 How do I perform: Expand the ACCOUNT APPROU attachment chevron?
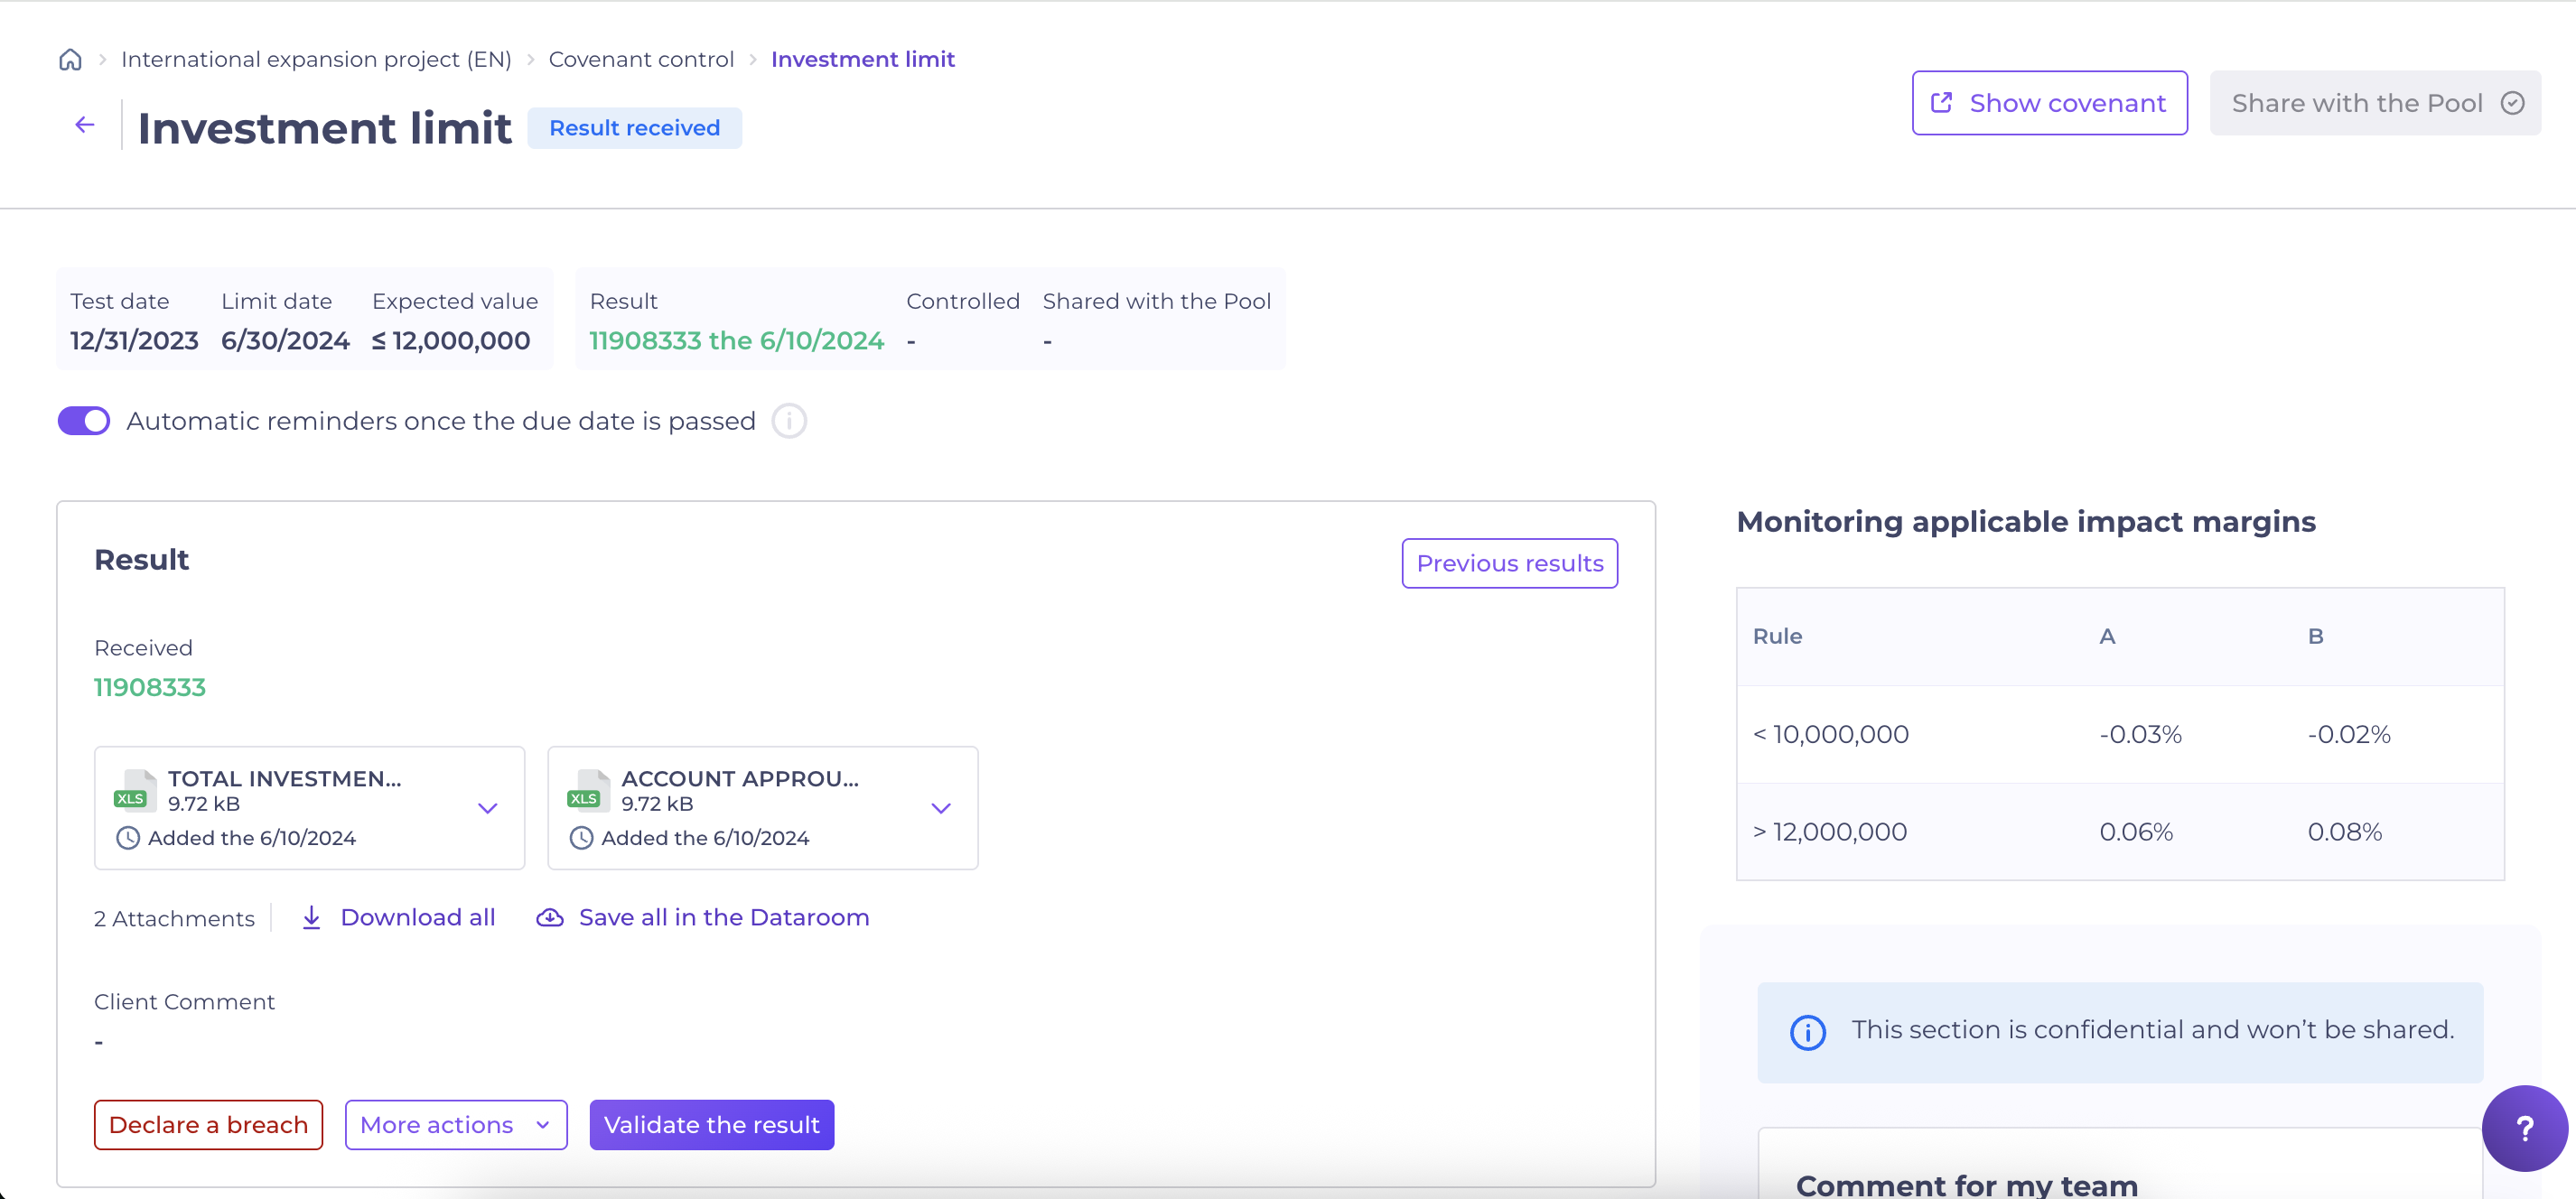pos(940,808)
